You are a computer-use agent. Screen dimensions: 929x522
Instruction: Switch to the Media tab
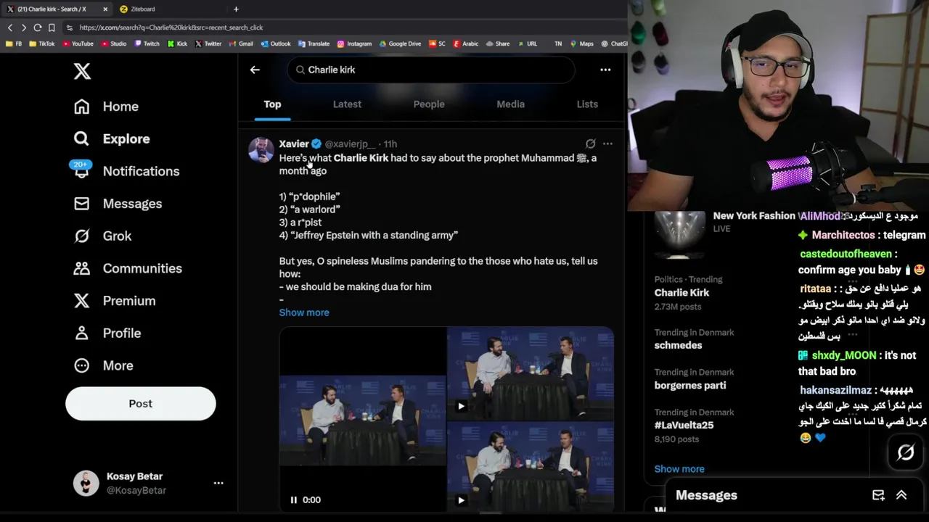click(x=510, y=104)
